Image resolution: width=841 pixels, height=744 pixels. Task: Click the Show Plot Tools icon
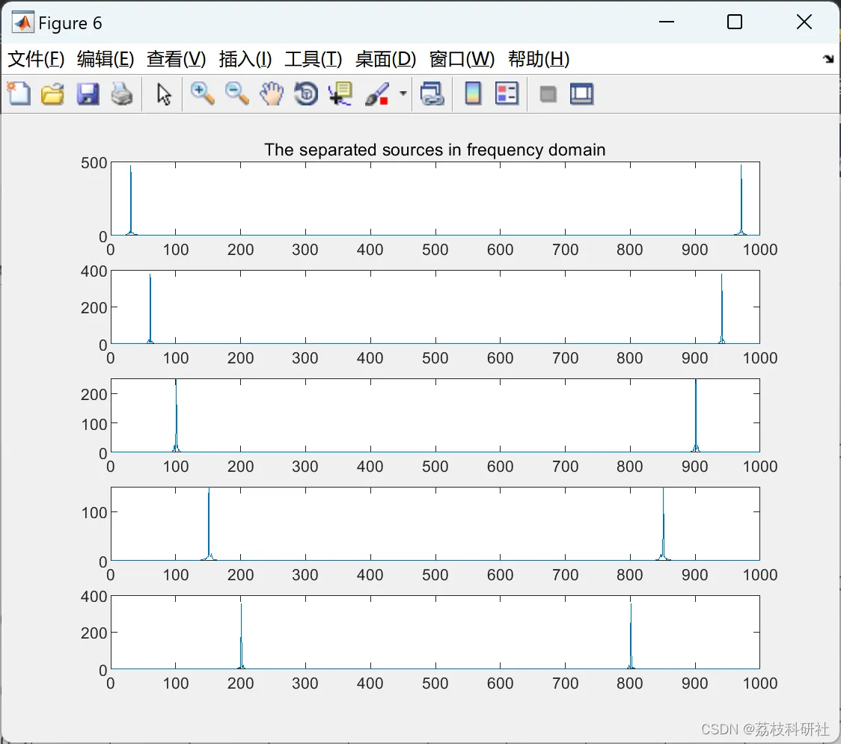(581, 93)
